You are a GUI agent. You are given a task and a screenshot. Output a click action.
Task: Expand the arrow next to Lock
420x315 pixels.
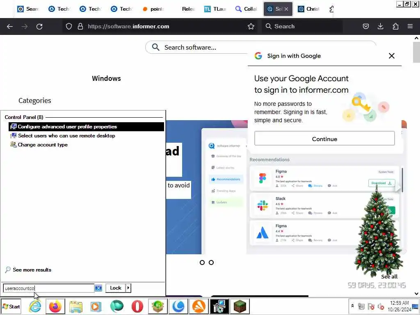click(128, 288)
